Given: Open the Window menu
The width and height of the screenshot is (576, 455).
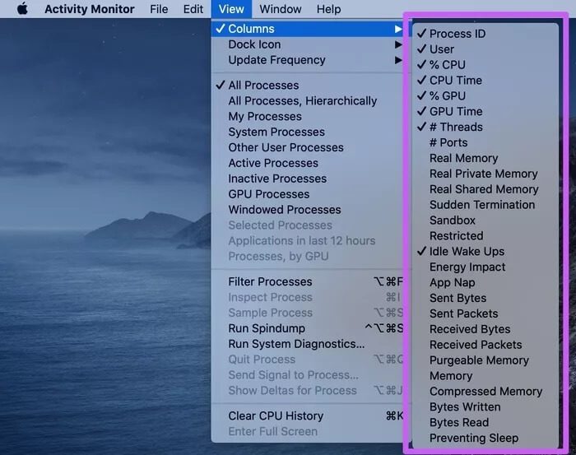Looking at the screenshot, I should pyautogui.click(x=280, y=9).
